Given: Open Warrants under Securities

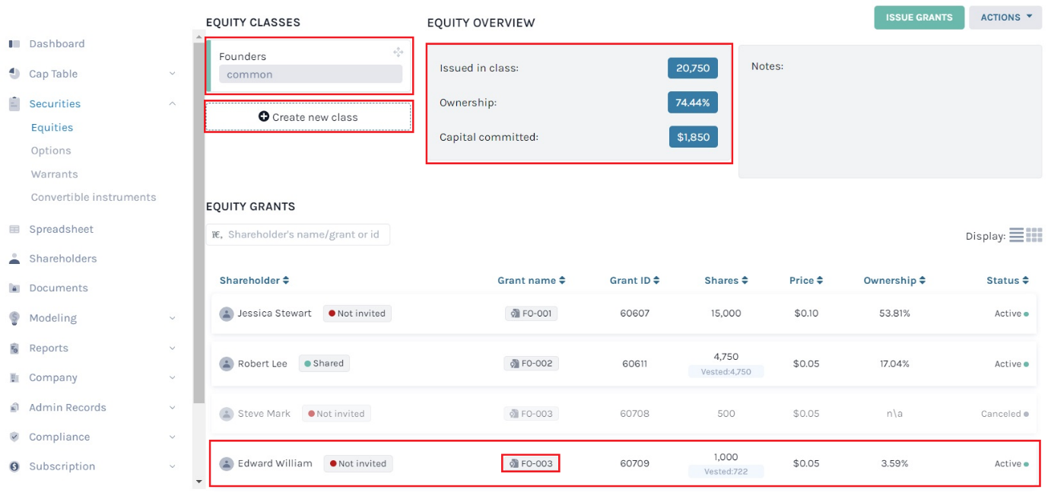Looking at the screenshot, I should point(54,174).
